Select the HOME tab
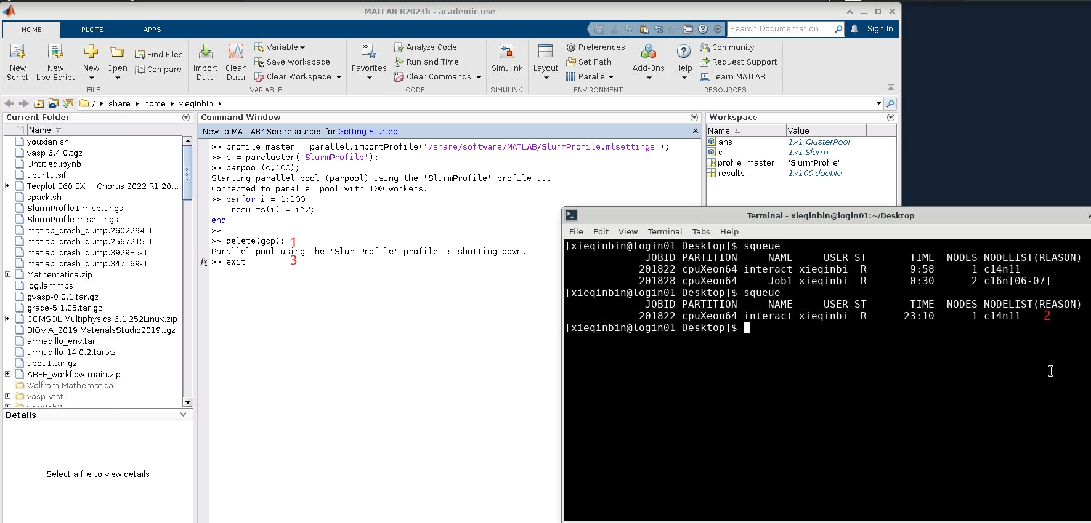Image resolution: width=1091 pixels, height=523 pixels. pyautogui.click(x=31, y=30)
